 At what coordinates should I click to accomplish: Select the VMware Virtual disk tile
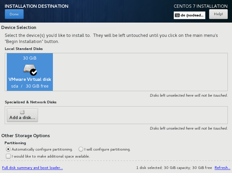(30, 72)
